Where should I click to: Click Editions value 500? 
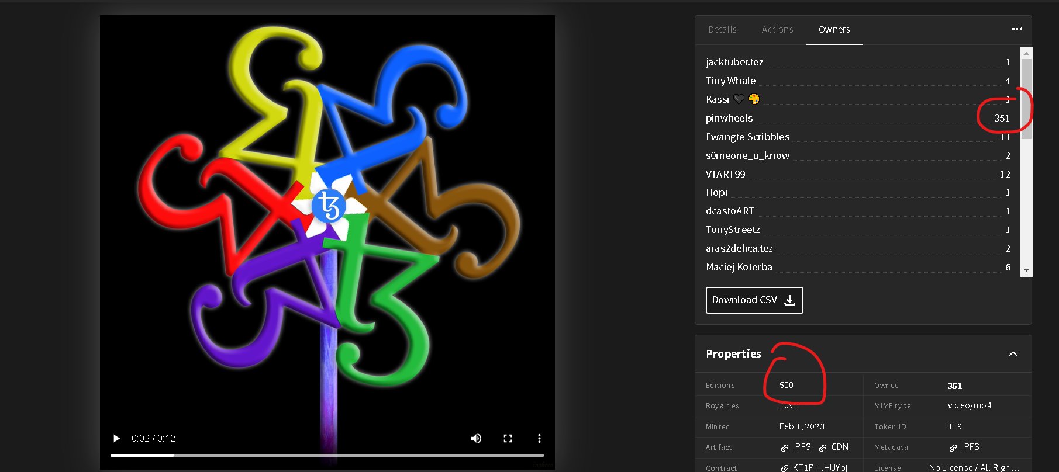(x=786, y=385)
